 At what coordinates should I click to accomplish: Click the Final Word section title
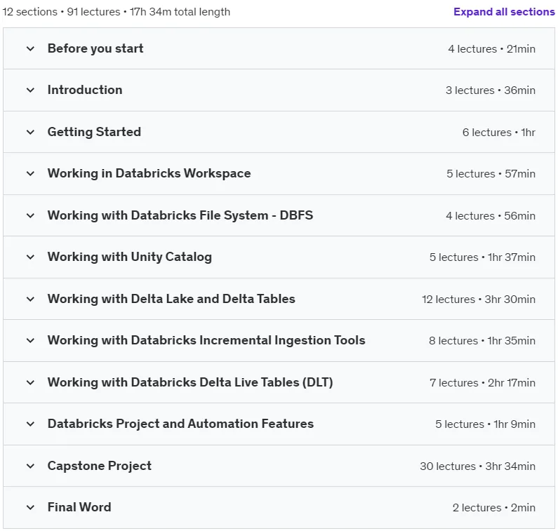pos(79,507)
